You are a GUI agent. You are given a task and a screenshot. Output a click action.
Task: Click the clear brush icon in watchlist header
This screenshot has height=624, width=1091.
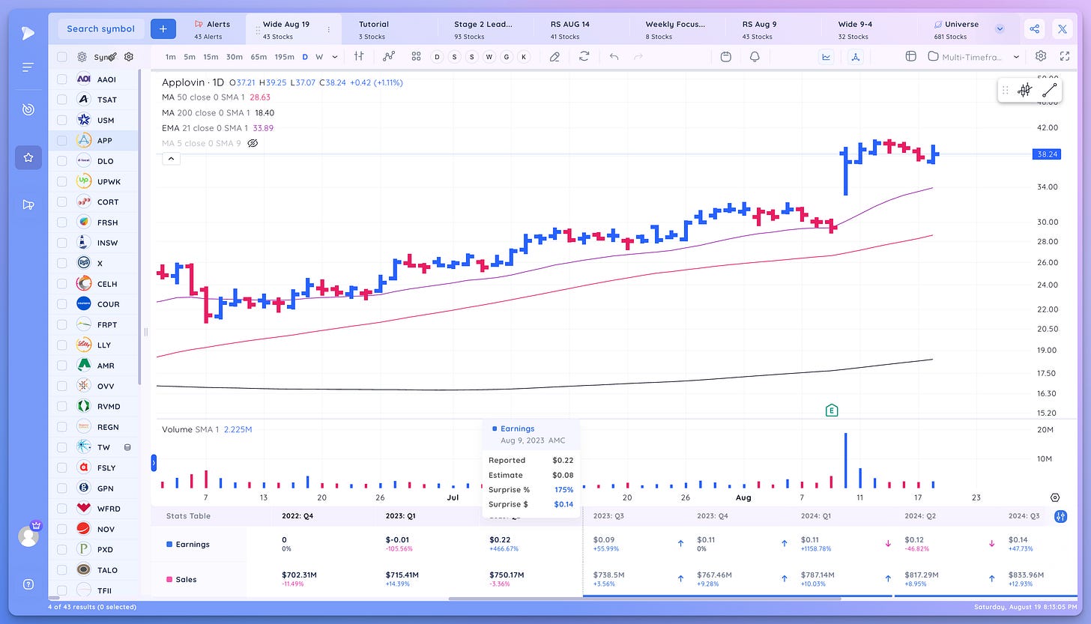[x=112, y=57]
